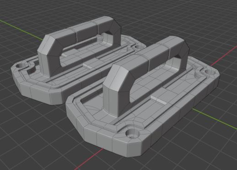Click the front model's nearest screw hole

pos(132,134)
